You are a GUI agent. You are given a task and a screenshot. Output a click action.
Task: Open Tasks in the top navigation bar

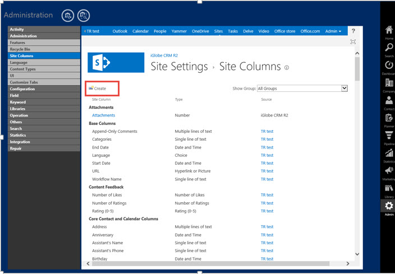pos(233,31)
